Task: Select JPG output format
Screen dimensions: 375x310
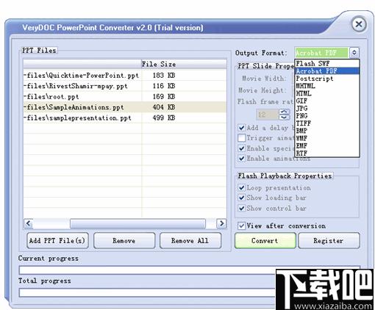Action: coord(327,109)
